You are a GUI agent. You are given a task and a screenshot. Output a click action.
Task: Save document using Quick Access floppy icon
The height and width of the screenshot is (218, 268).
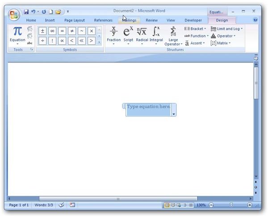tap(26, 12)
